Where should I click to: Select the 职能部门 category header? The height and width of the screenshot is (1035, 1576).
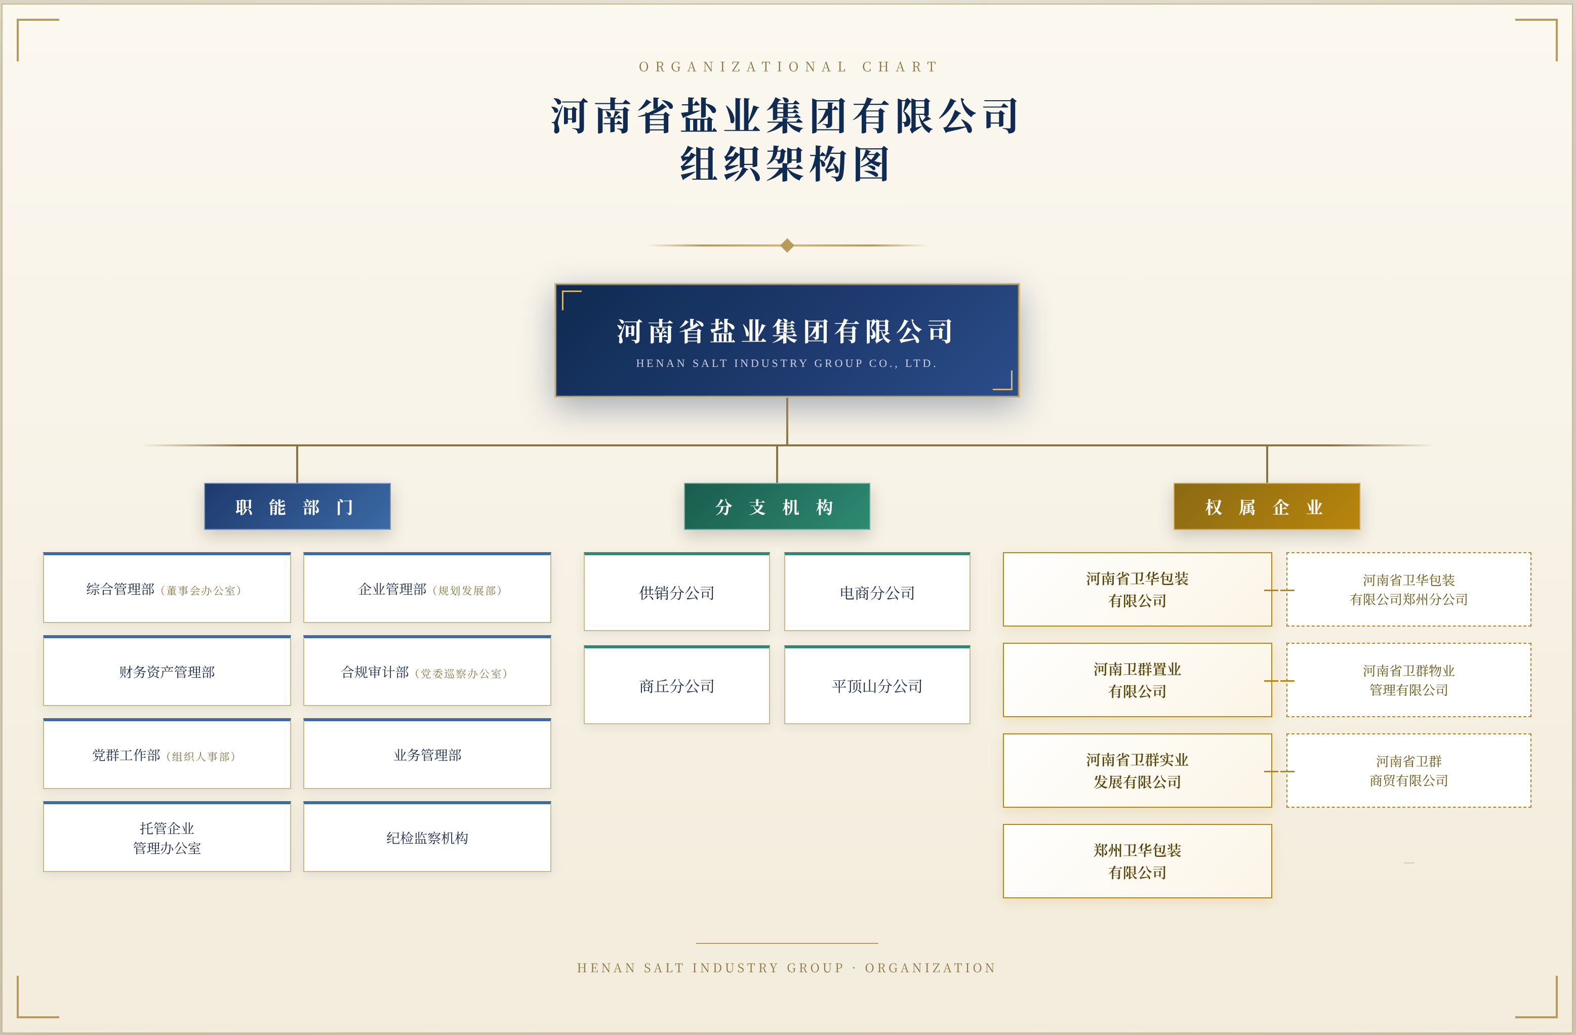[x=297, y=507]
